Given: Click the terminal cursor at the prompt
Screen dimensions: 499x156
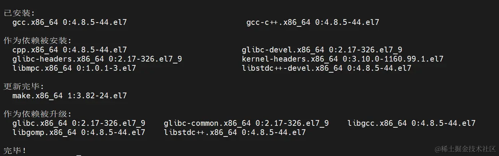Looking at the screenshot, I should (79, 155).
